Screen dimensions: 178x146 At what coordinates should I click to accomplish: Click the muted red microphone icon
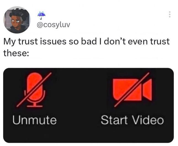click(x=34, y=90)
